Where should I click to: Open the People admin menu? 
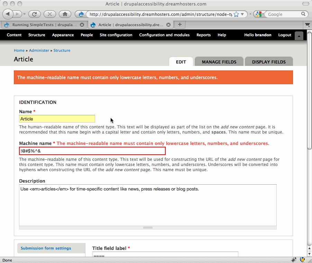point(87,35)
